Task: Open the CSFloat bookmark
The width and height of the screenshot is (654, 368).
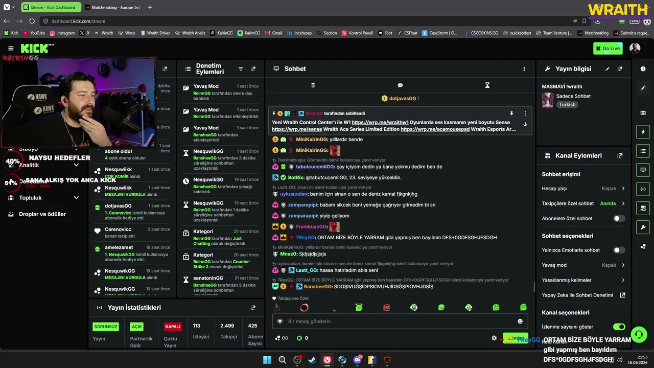Action: (x=407, y=33)
